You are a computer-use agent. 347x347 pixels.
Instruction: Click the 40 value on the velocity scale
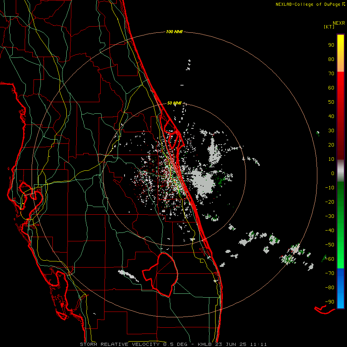(331, 116)
